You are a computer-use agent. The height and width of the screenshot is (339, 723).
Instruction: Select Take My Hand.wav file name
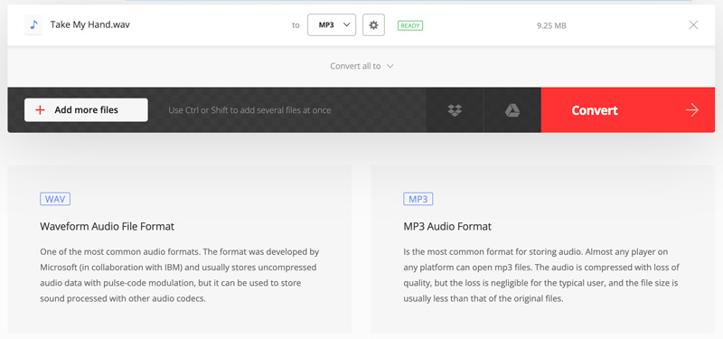point(89,24)
